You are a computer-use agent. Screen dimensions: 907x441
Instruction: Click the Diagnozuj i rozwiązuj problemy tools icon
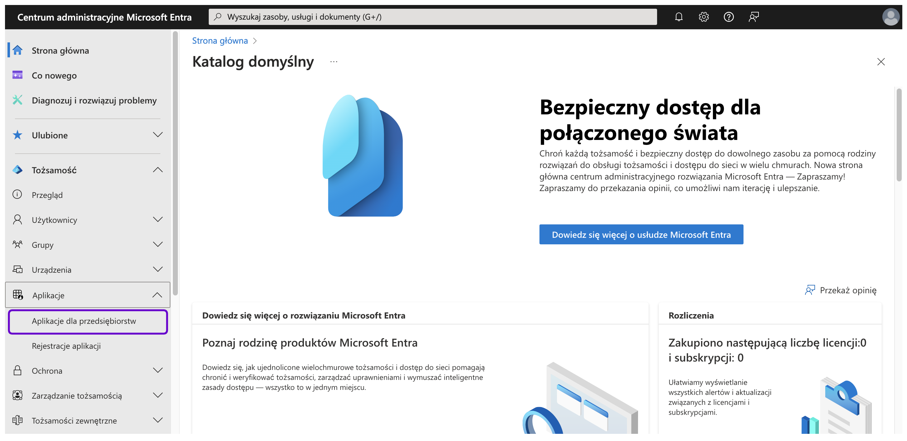point(17,100)
